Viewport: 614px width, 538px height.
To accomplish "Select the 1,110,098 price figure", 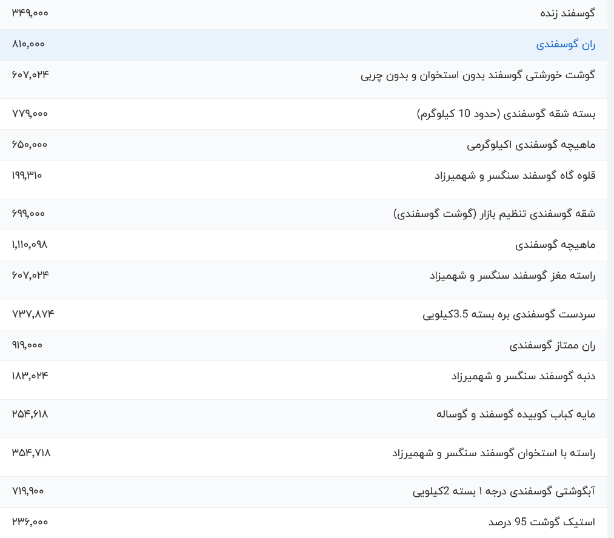I will click(30, 245).
